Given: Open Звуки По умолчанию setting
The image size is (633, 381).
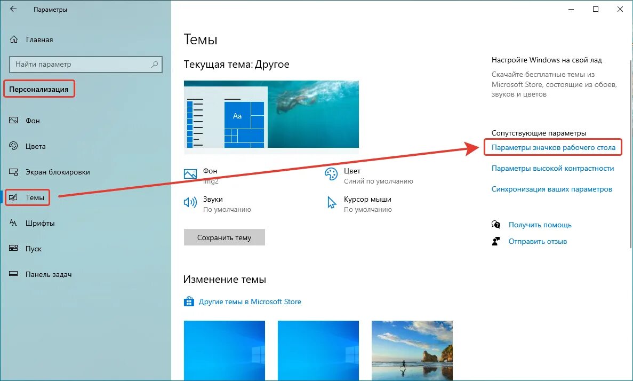Looking at the screenshot, I should click(x=218, y=204).
